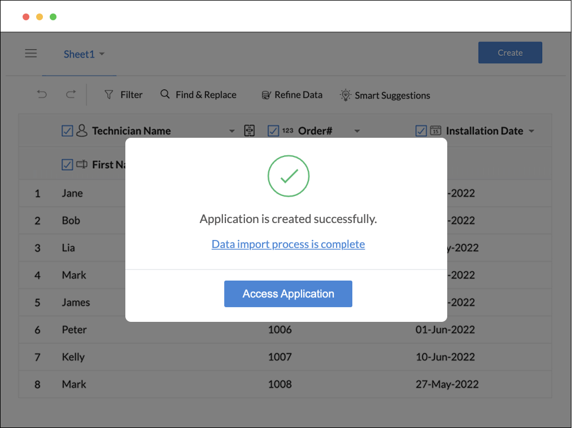Open the Refine Data tool
Image resolution: width=572 pixels, height=428 pixels.
292,95
